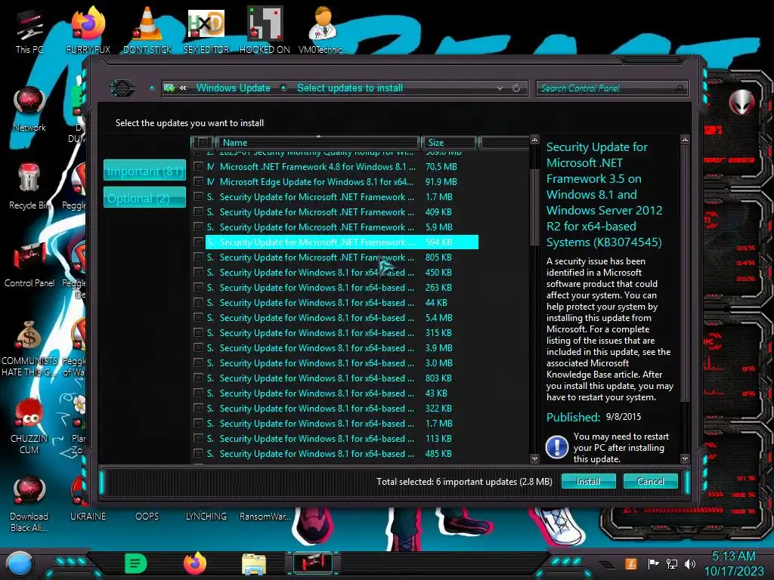Click the volume speaker tray icon
The width and height of the screenshot is (774, 580).
690,563
